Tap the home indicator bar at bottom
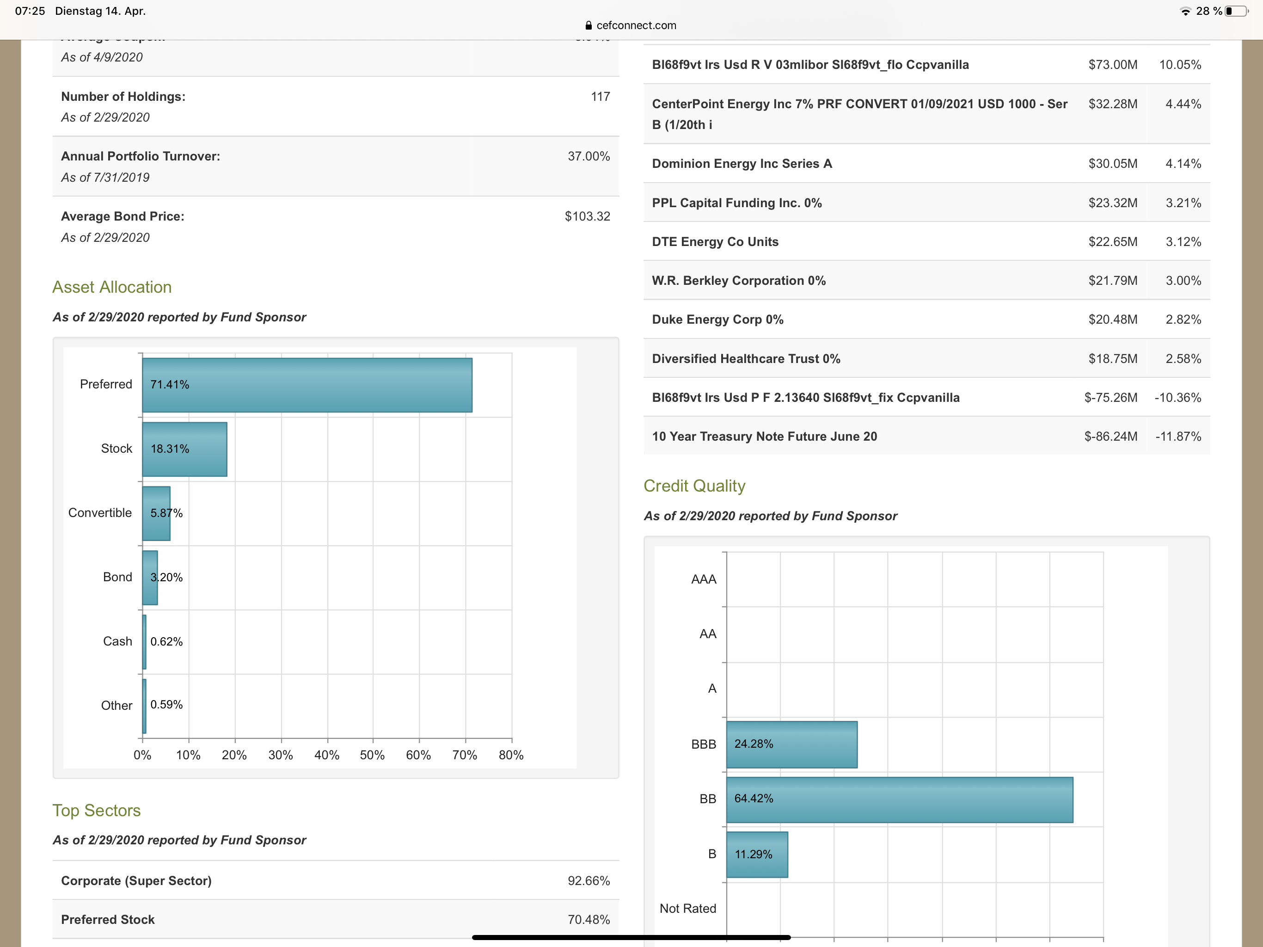 [x=631, y=937]
